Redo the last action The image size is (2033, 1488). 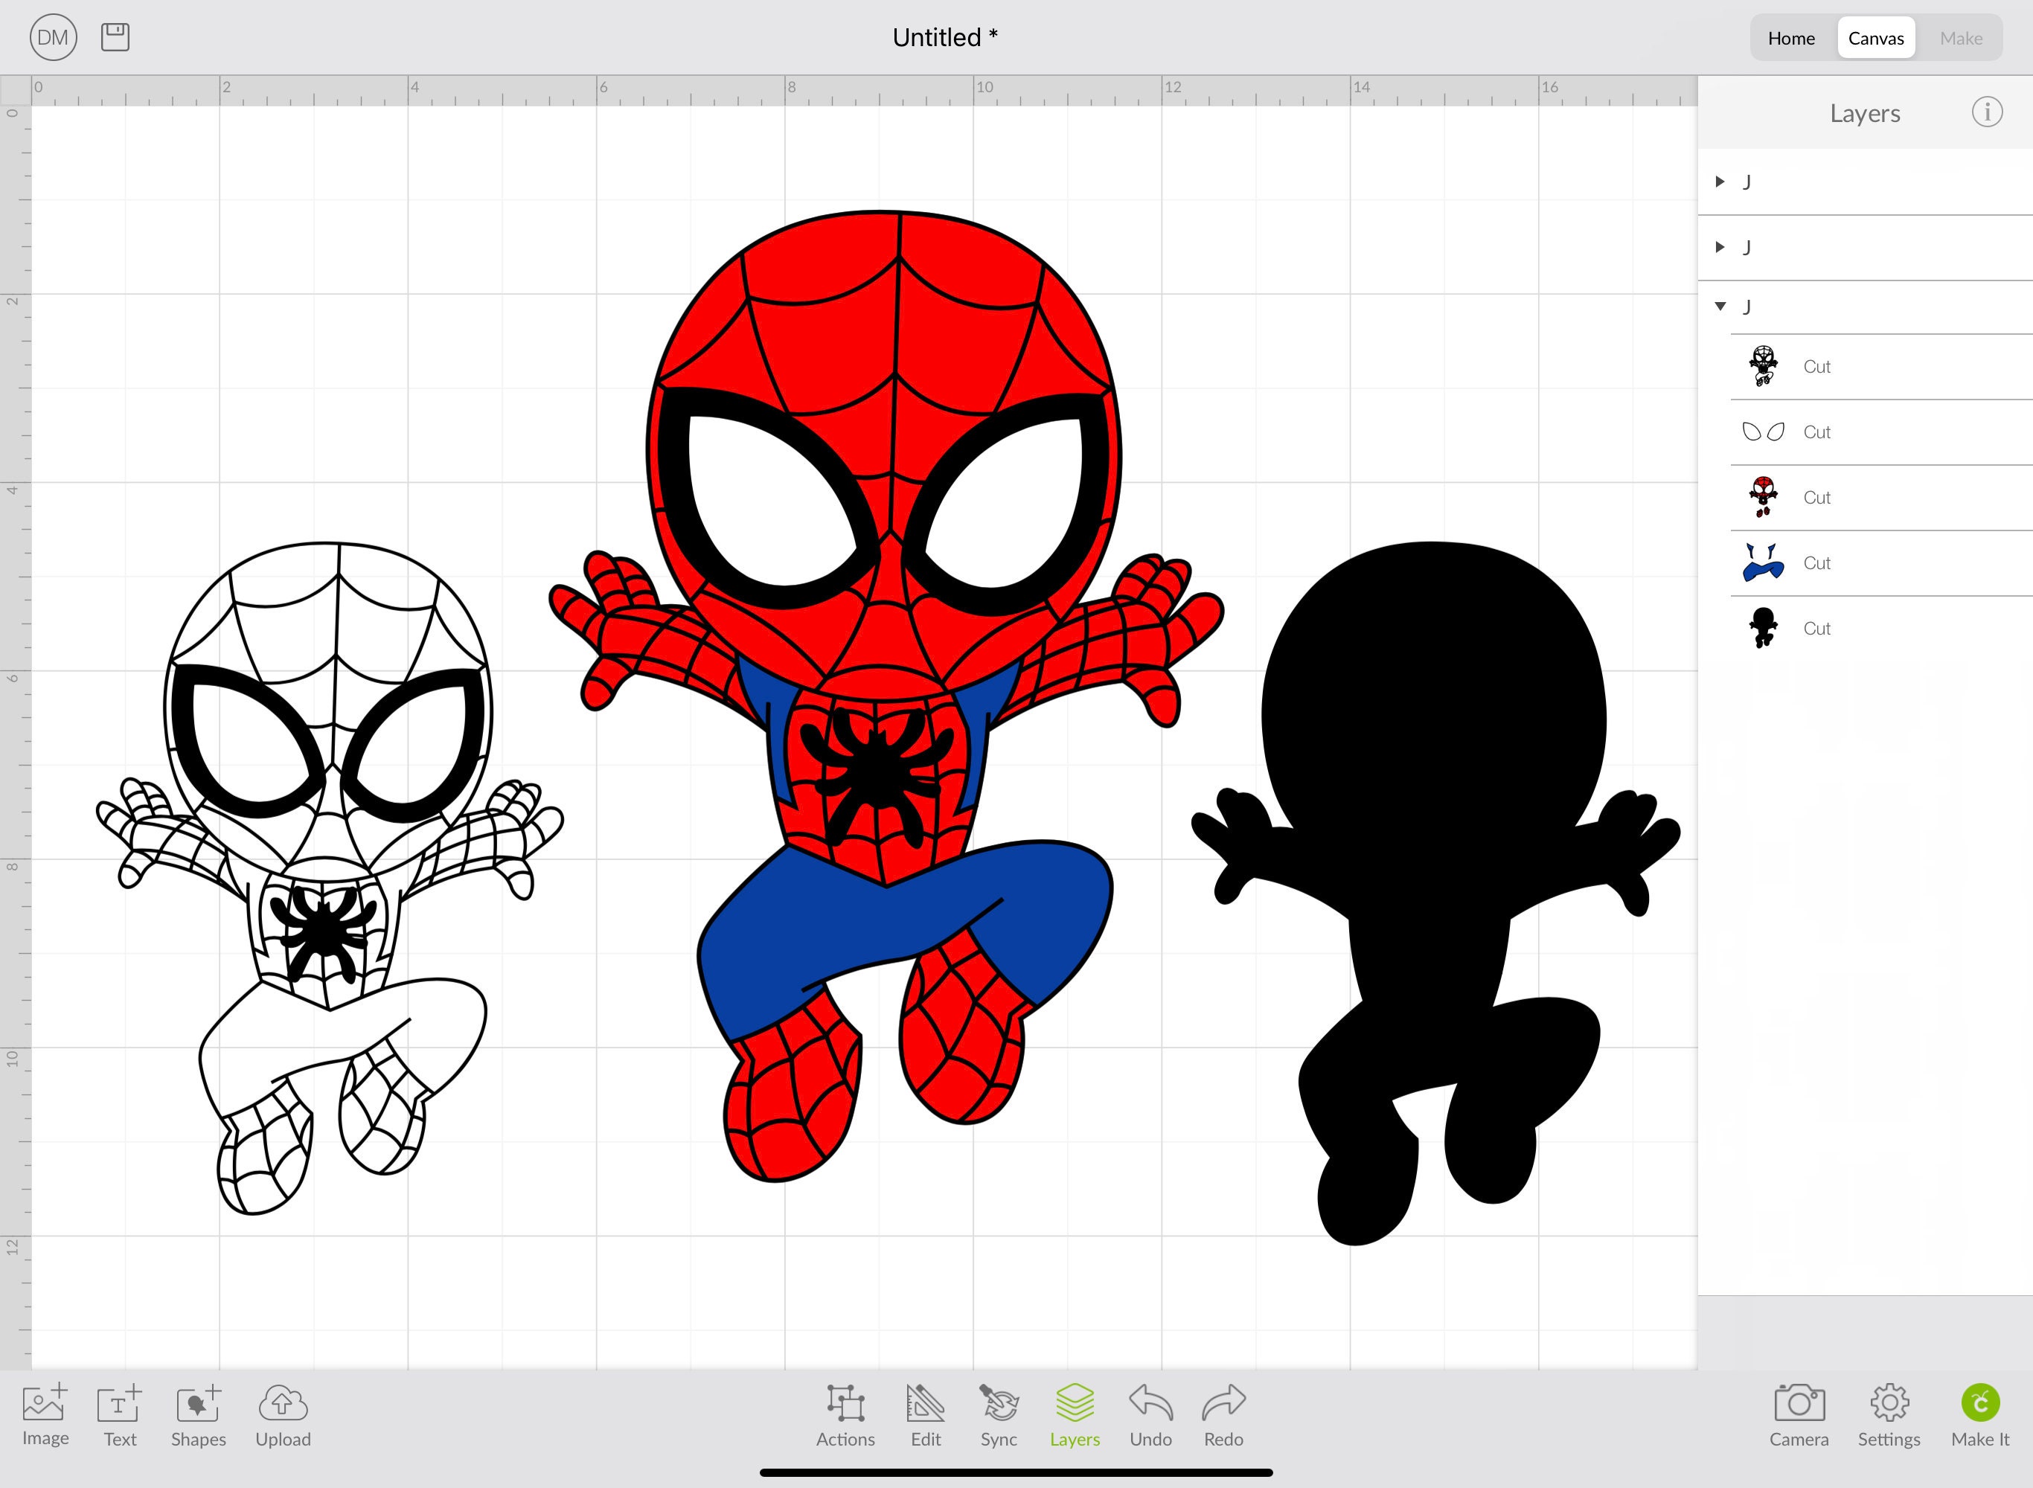pos(1223,1415)
